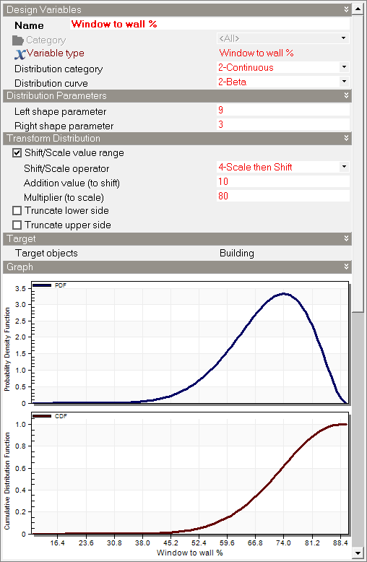The image size is (367, 562).
Task: Open the Shift/Scale operator dropdown
Action: [x=344, y=167]
